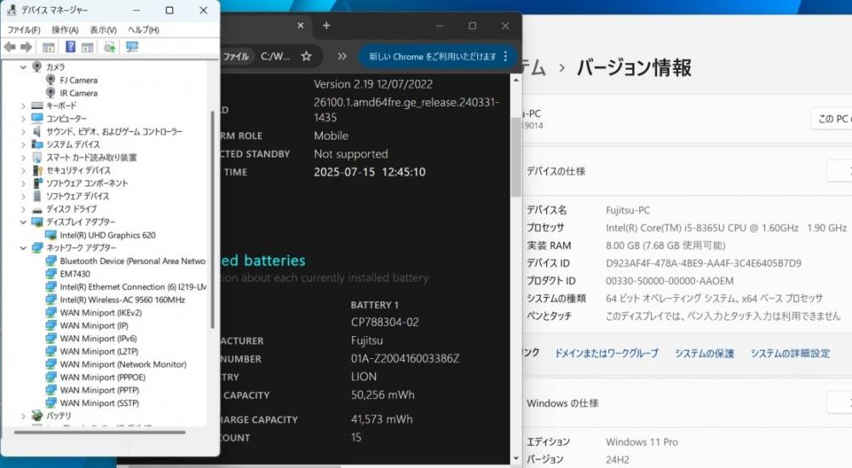
Task: Click the Chrome address bar showing C:/W...
Action: pyautogui.click(x=275, y=56)
